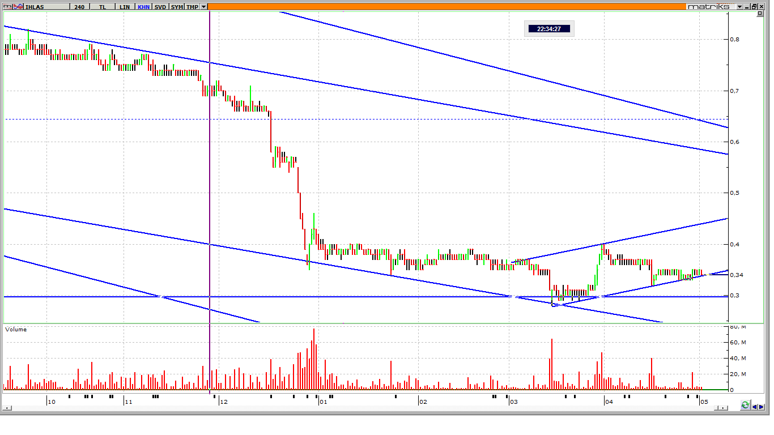Open the 240 period selector
The image size is (774, 435).
click(x=79, y=7)
